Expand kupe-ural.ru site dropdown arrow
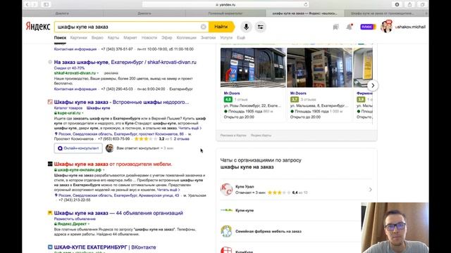The height and width of the screenshot is (253, 451). click(x=82, y=113)
